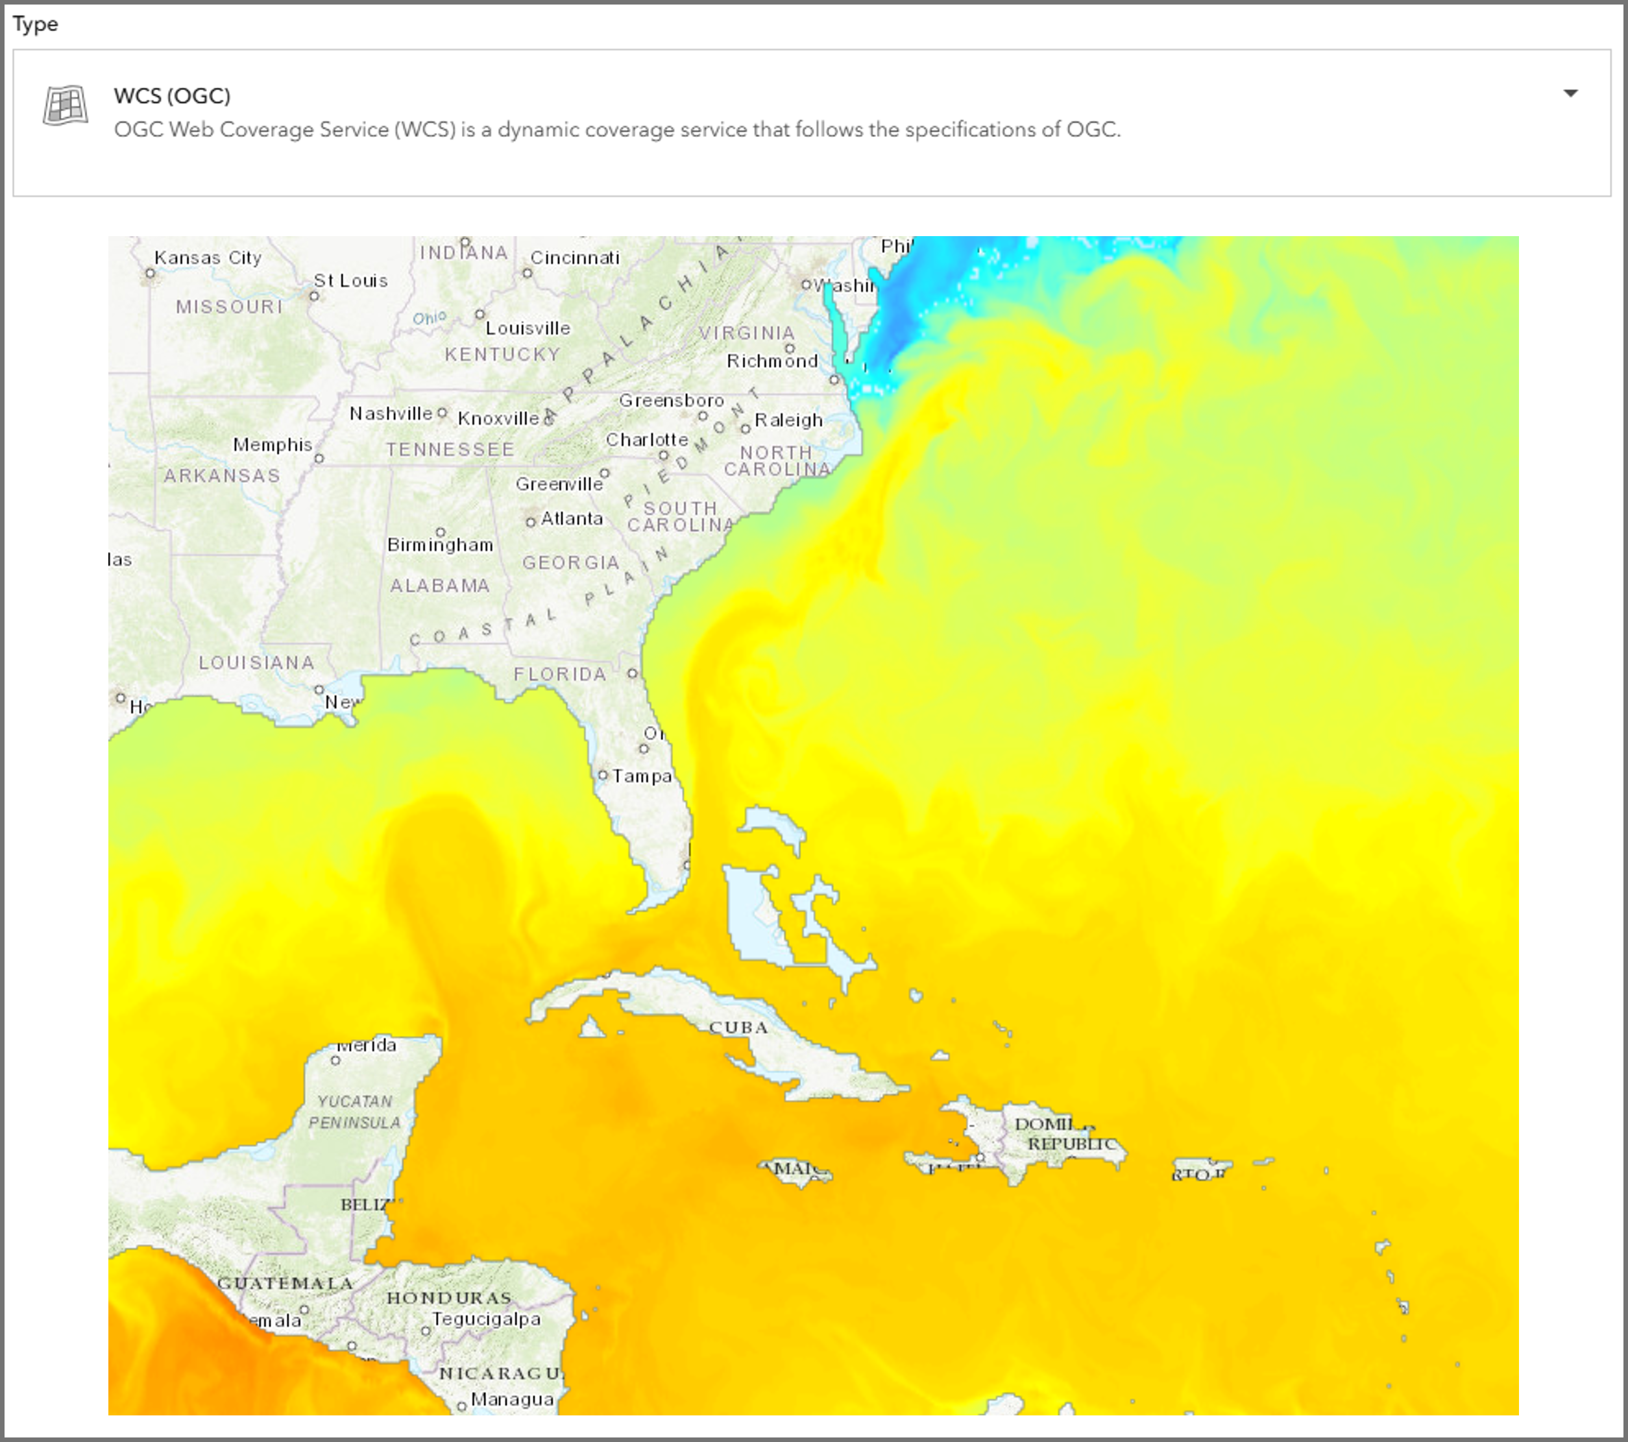1628x1442 pixels.
Task: Click the FLORIDA state label
Action: (x=560, y=675)
